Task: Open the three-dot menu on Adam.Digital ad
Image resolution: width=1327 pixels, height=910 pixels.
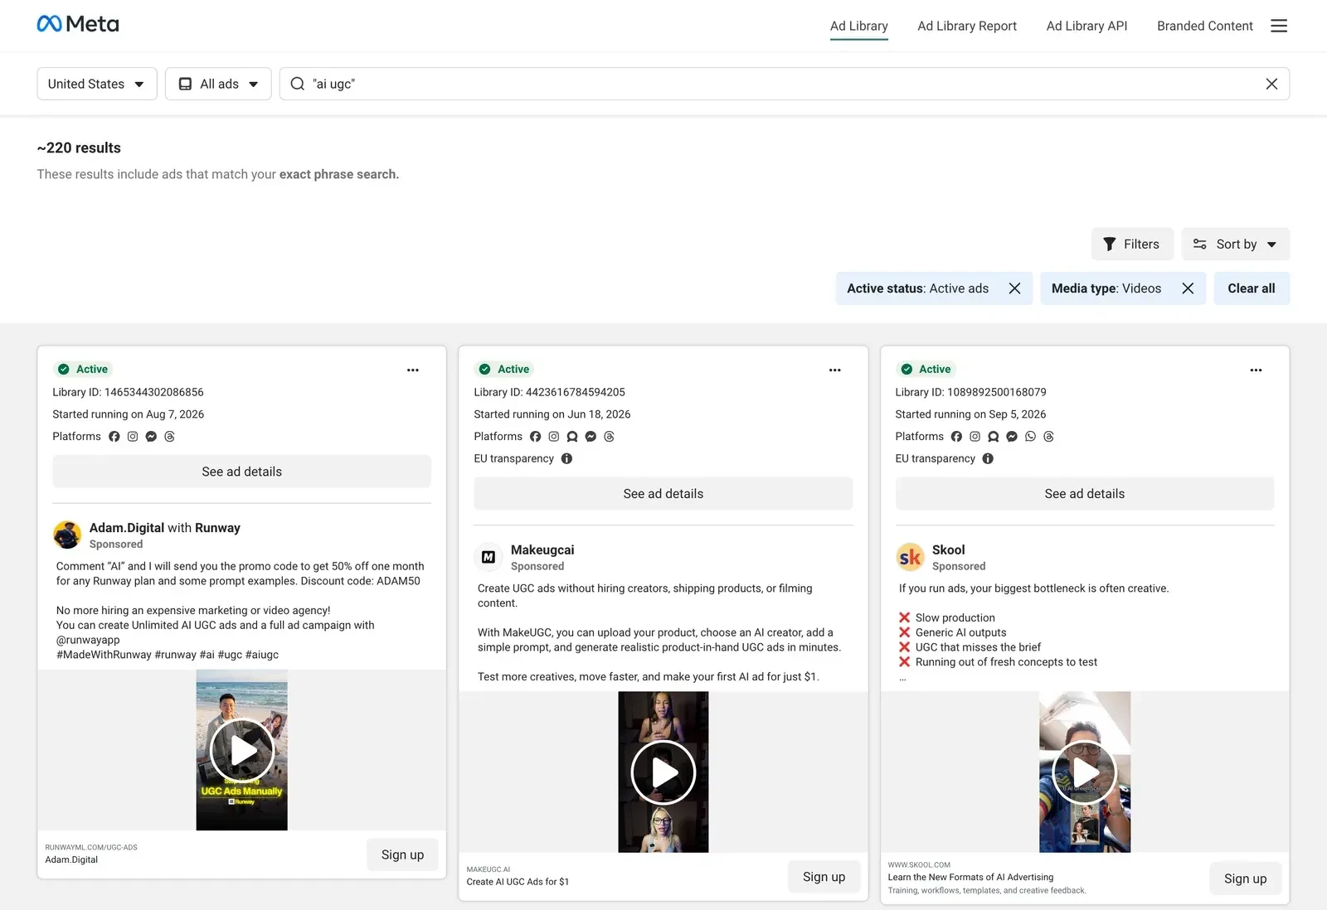Action: coord(413,370)
